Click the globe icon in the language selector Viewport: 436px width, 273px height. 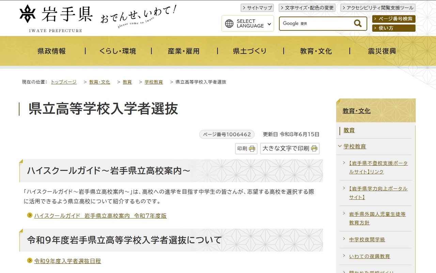tap(230, 24)
